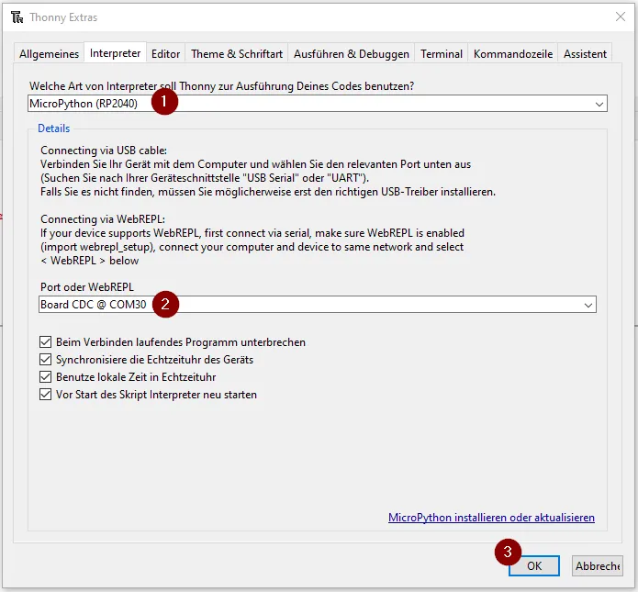Screen dimensions: 638x592
Task: Open the Port oder WebREPL dropdown arrow
Action: pos(588,305)
